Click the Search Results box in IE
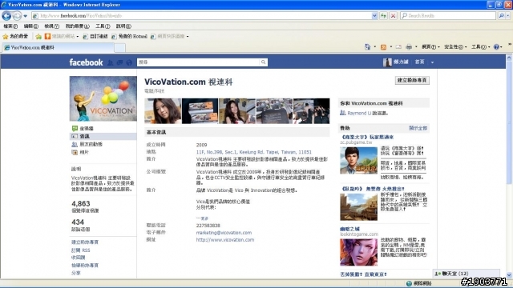 point(448,16)
